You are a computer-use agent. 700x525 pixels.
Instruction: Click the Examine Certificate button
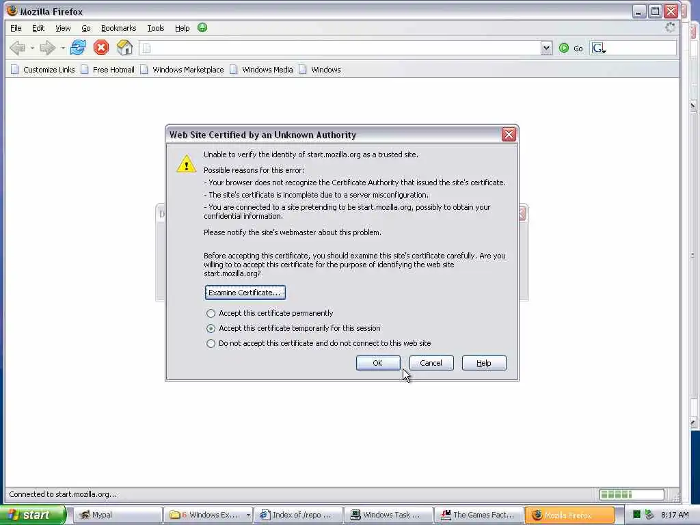point(245,293)
